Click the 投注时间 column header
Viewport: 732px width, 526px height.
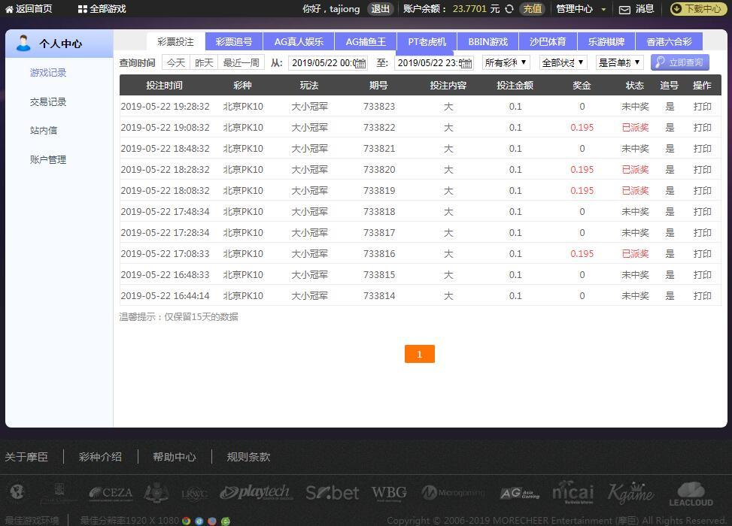point(164,86)
